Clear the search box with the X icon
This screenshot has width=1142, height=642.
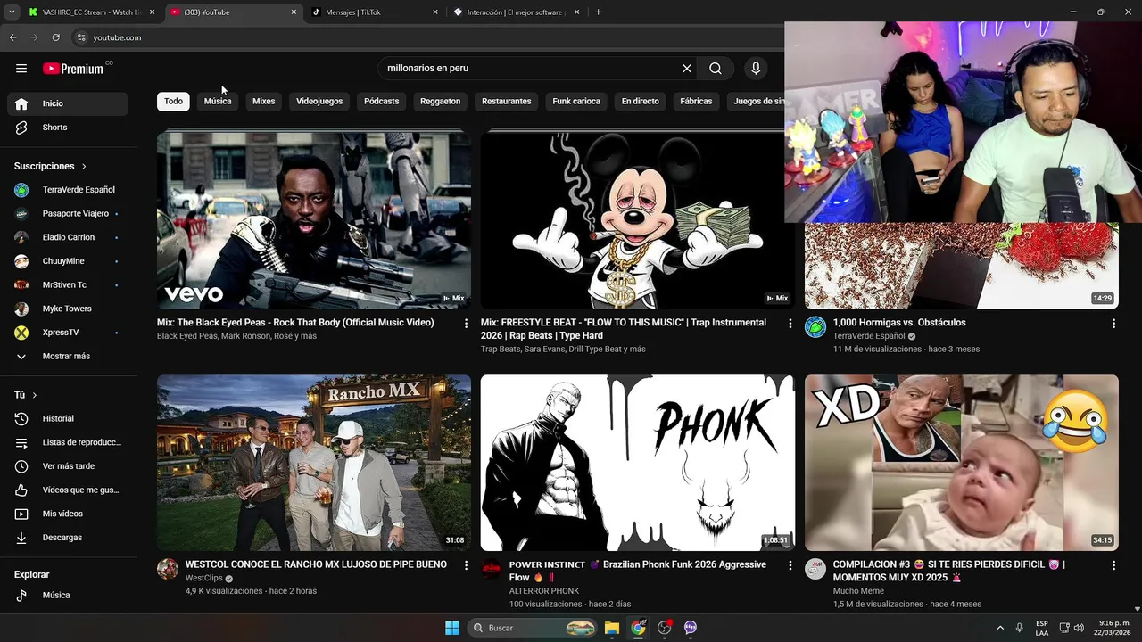click(687, 69)
